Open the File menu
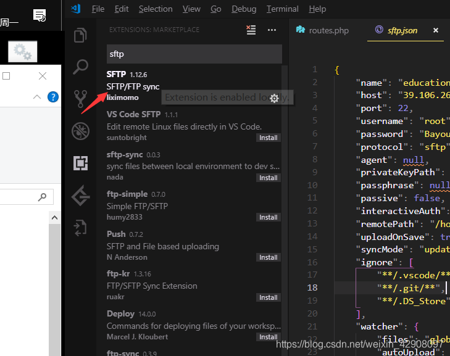 (x=98, y=9)
